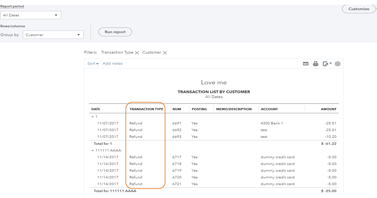The height and width of the screenshot is (198, 377).
Task: Open refund transaction number 6691
Action: [x=177, y=123]
